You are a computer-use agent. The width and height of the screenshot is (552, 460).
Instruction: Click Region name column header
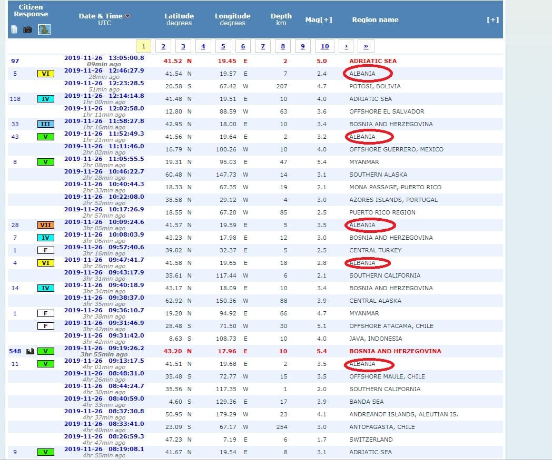[375, 19]
